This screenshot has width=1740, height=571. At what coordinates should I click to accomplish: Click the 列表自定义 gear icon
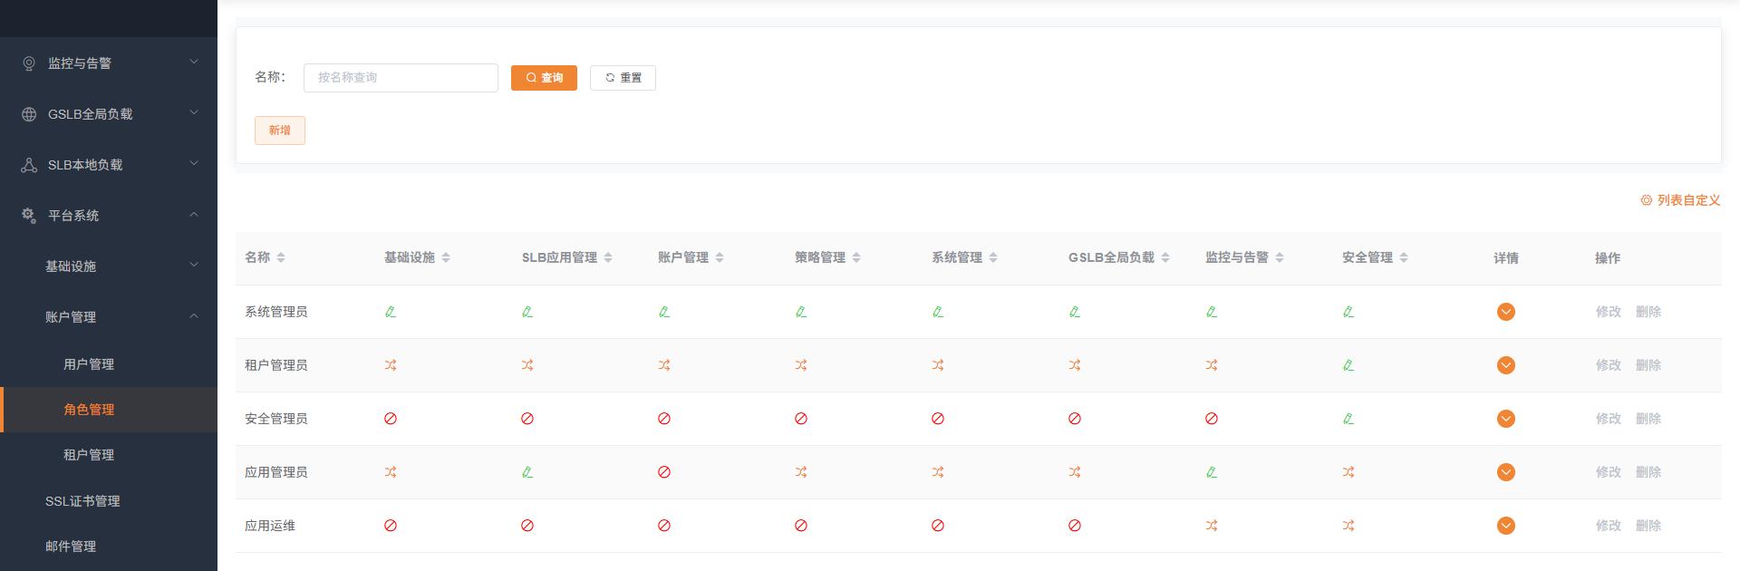pos(1646,200)
